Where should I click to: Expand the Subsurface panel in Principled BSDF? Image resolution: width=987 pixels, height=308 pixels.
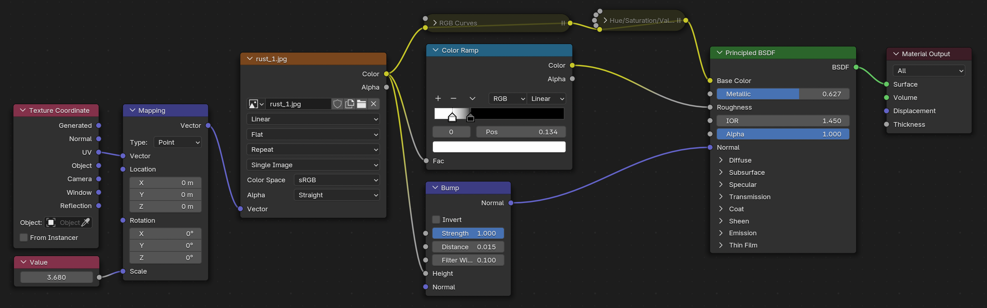pos(721,173)
